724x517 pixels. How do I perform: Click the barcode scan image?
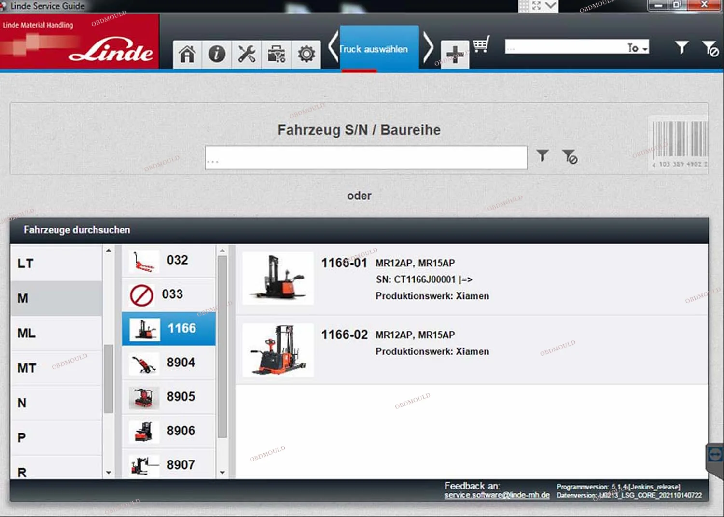680,143
